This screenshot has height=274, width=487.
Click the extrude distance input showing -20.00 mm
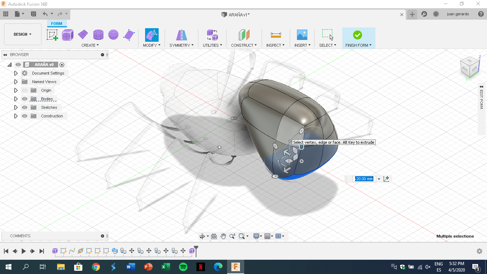coord(364,179)
